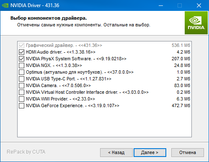Check the NVIDIA Camera checkbox
This screenshot has height=162, width=209.
pos(21,85)
